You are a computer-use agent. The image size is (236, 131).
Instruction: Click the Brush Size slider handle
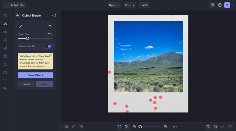27,39
